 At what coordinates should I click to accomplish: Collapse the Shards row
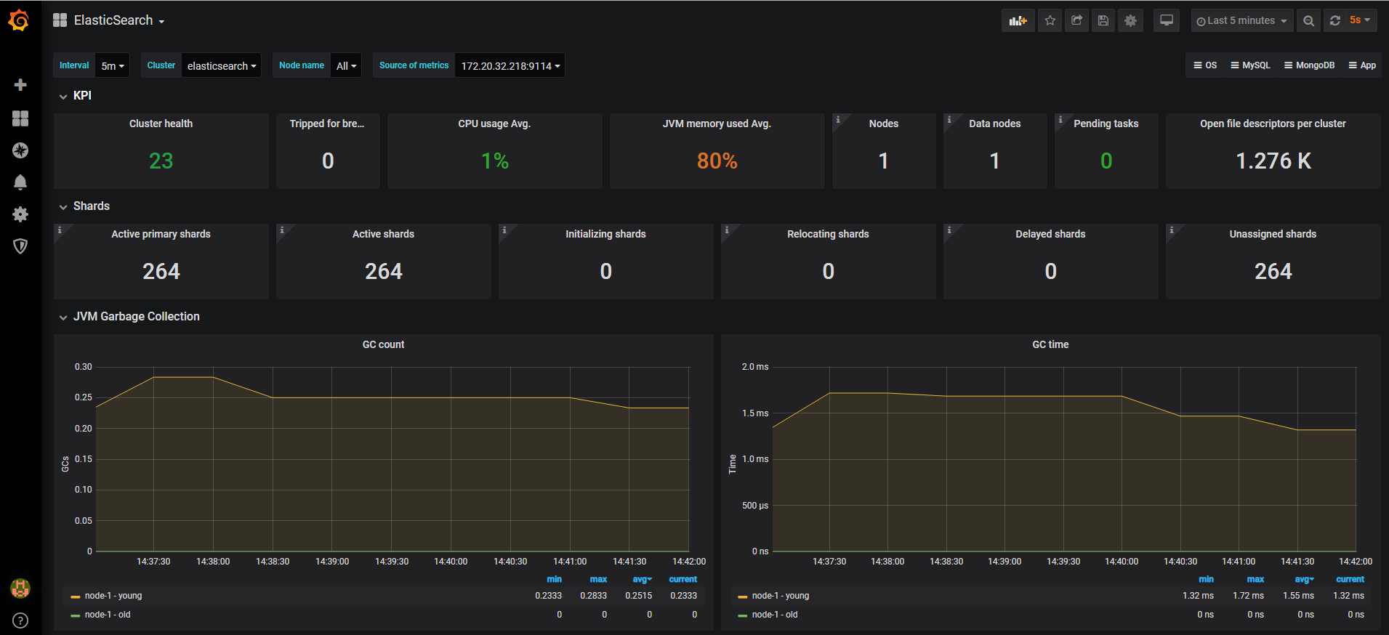coord(84,206)
